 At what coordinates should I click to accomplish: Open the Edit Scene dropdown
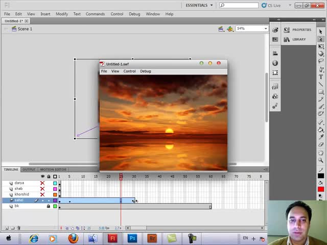(x=221, y=29)
